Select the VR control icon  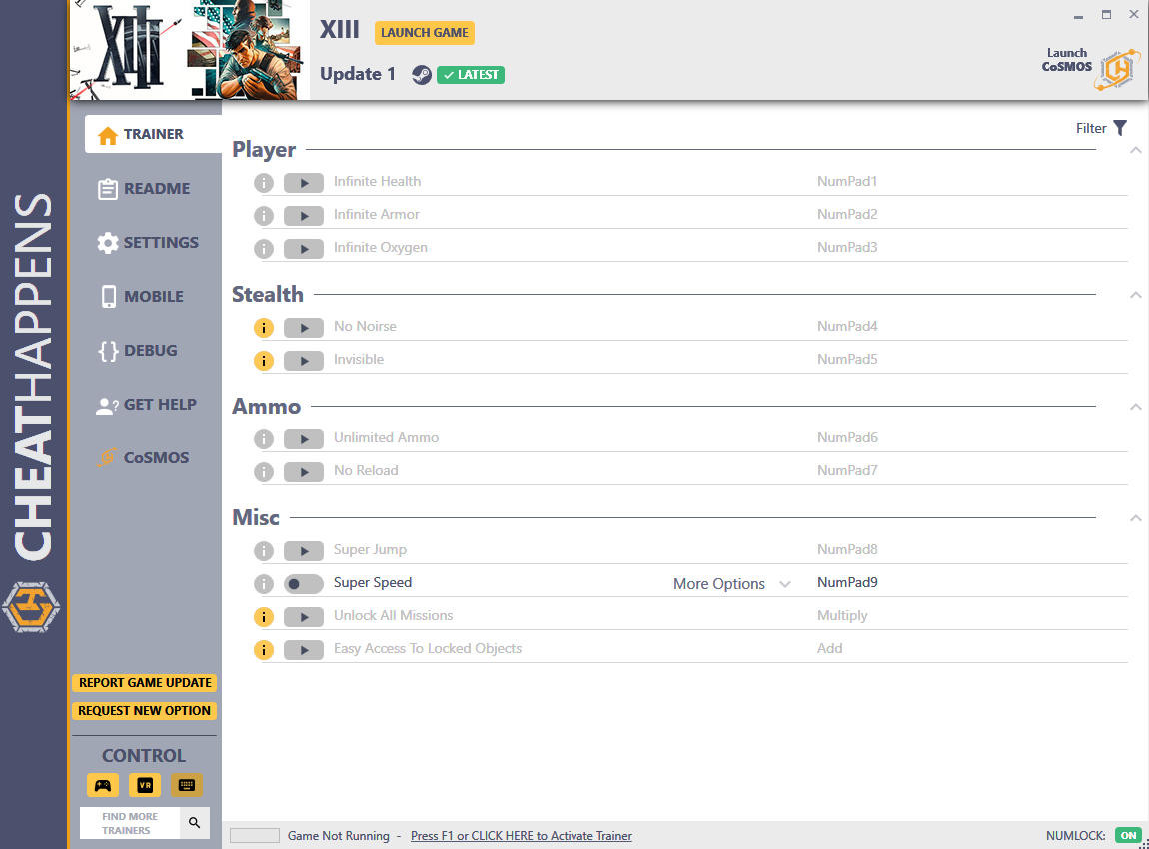pos(145,785)
